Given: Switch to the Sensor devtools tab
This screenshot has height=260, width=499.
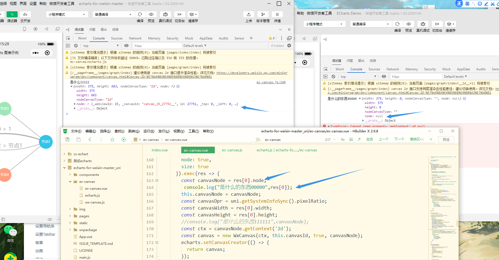Looking at the screenshot, I should click(239, 38).
